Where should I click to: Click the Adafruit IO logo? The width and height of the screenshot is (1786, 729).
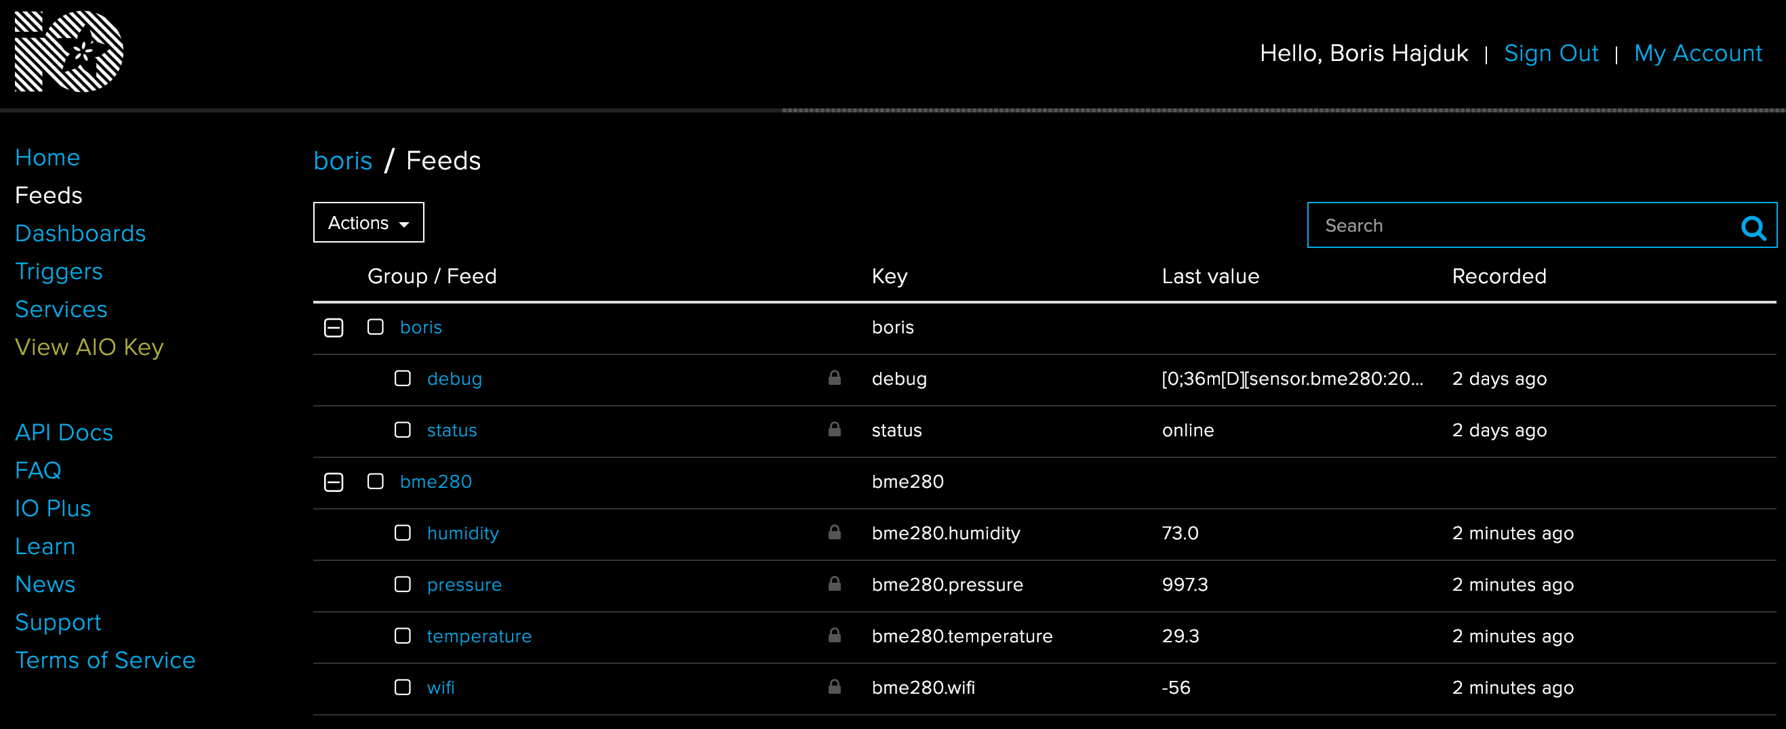(67, 50)
